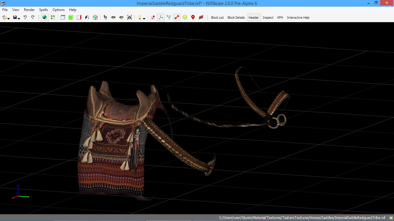This screenshot has height=221, width=394.
Task: Toggle the red bone skeleton display
Action: tap(177, 18)
